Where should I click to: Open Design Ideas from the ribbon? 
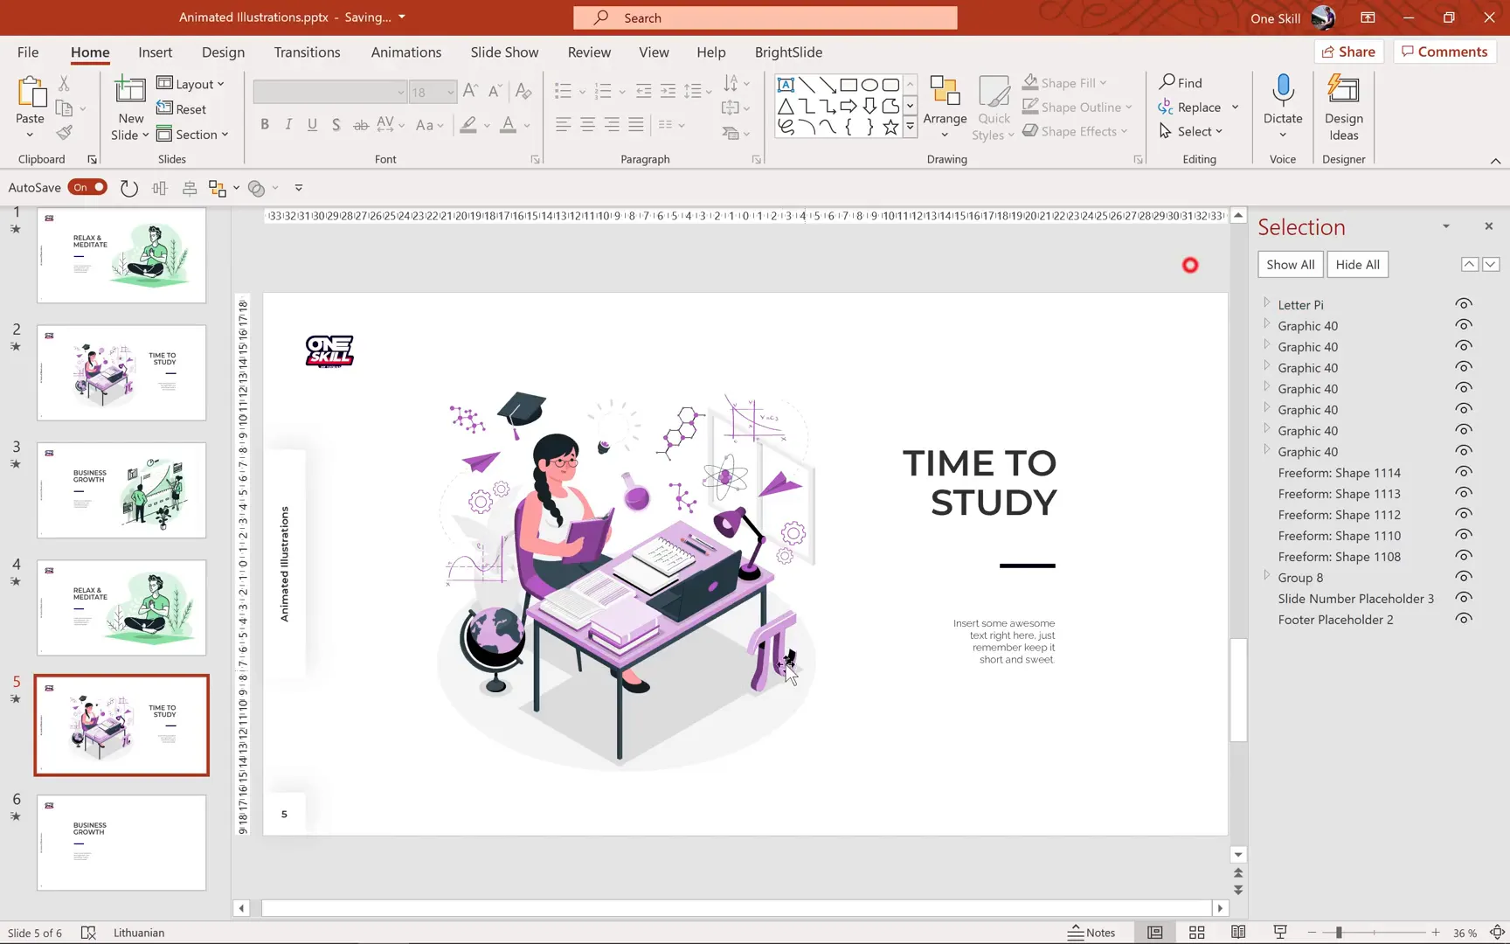tap(1343, 108)
